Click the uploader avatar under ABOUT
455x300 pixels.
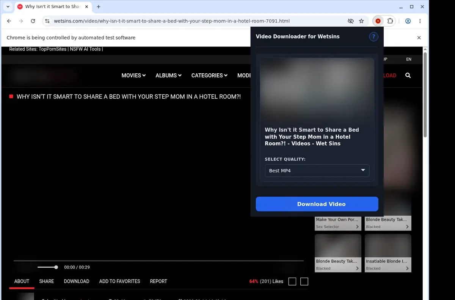pyautogui.click(x=25, y=297)
